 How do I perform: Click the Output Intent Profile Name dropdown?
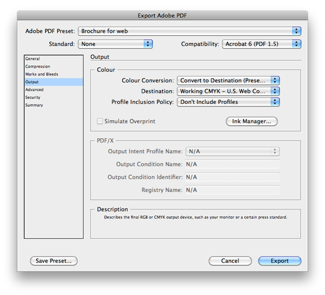233,151
